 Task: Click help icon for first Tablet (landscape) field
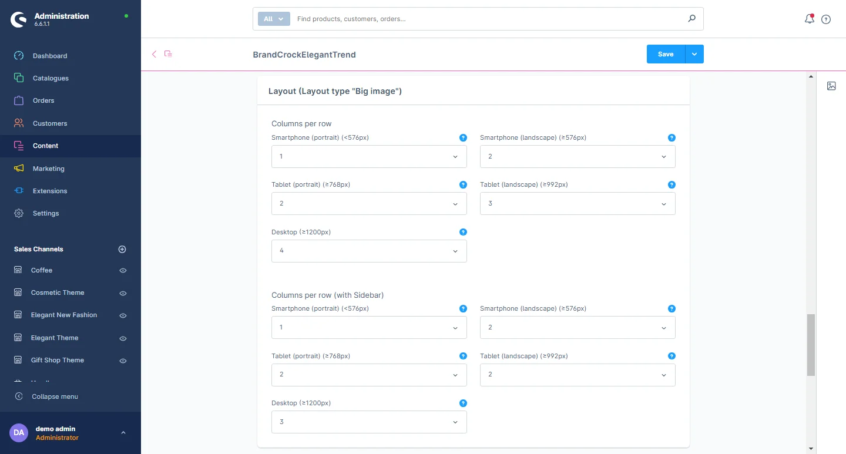(672, 184)
